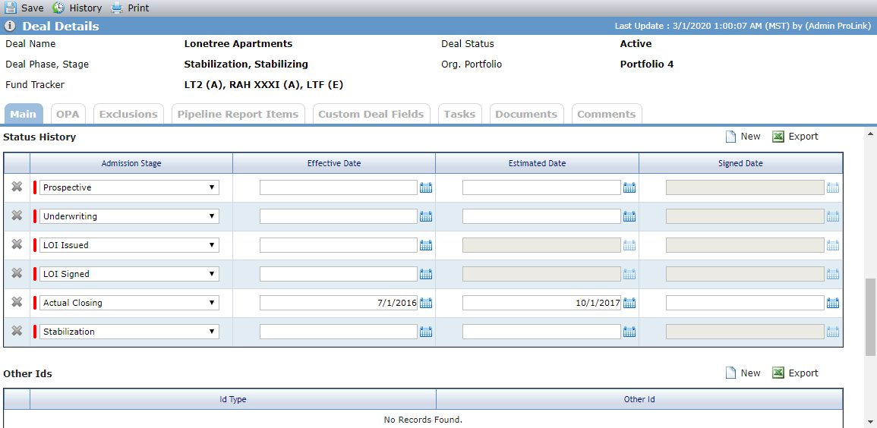Open Prospective Effective Date calendar

coord(426,187)
